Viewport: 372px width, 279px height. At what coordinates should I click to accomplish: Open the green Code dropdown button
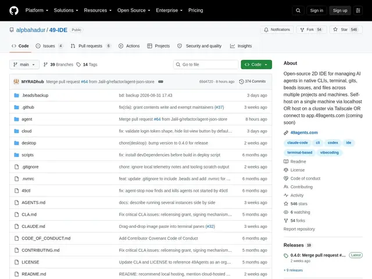pyautogui.click(x=256, y=65)
